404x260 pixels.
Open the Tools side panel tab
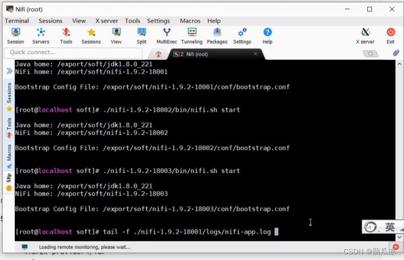point(9,128)
